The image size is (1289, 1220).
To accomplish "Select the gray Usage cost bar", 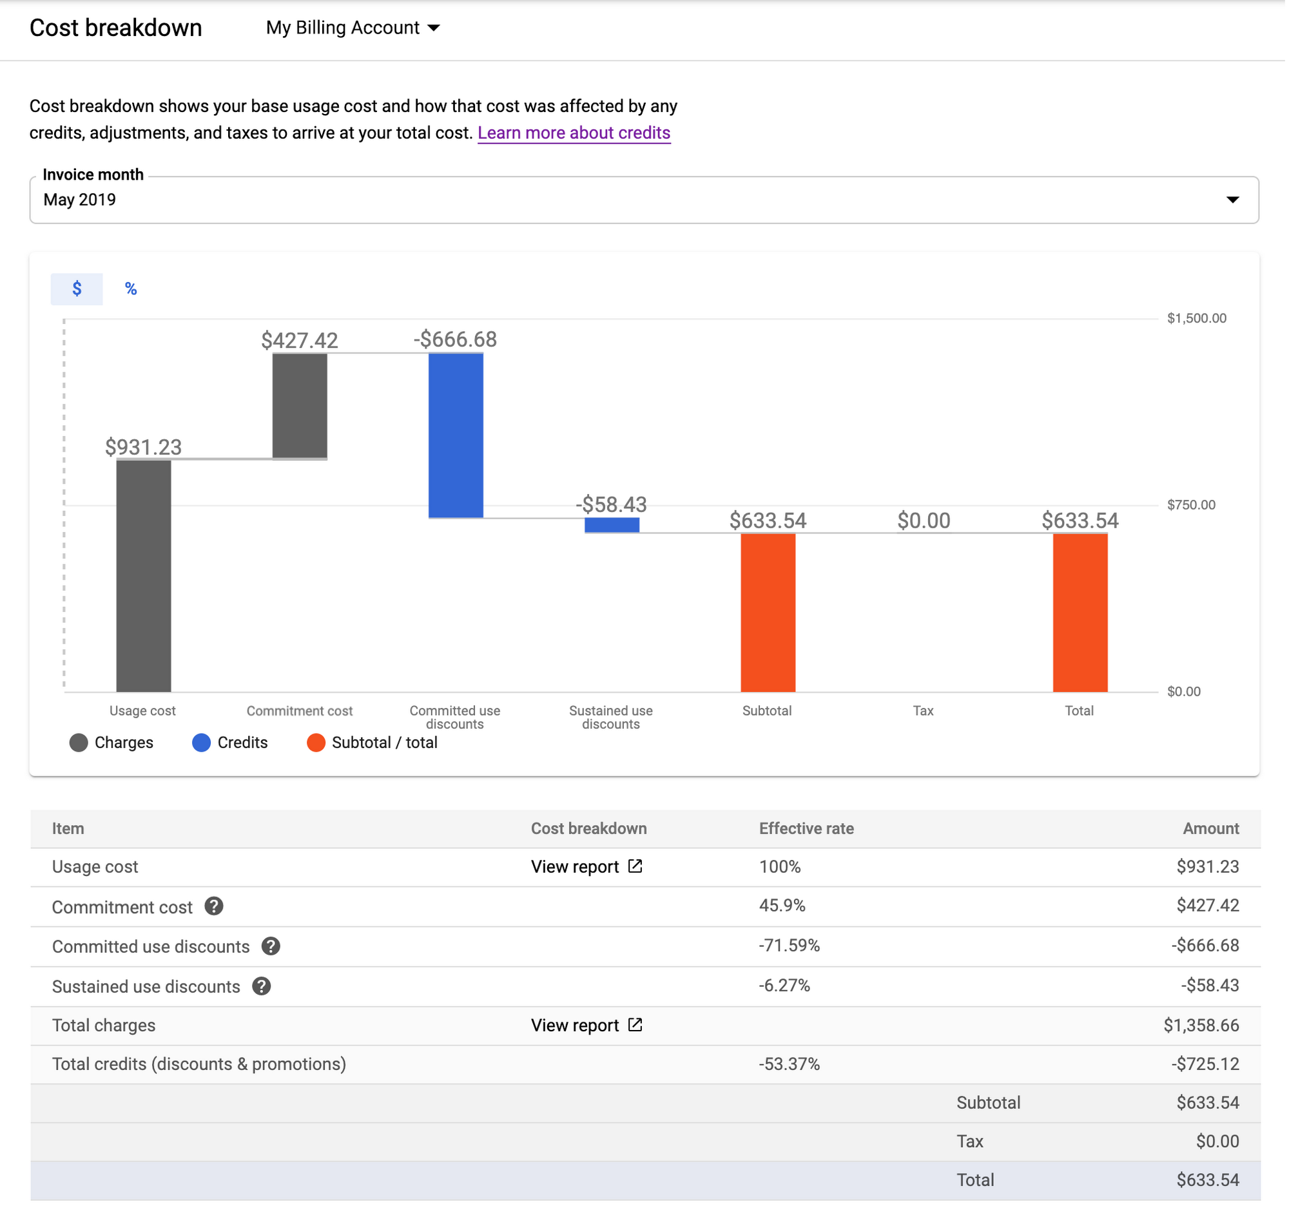I will (144, 578).
